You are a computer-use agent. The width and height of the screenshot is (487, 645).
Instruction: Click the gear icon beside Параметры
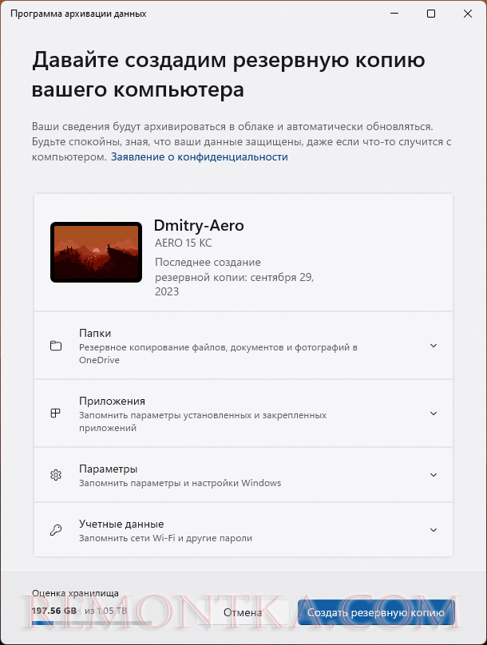[x=56, y=475]
